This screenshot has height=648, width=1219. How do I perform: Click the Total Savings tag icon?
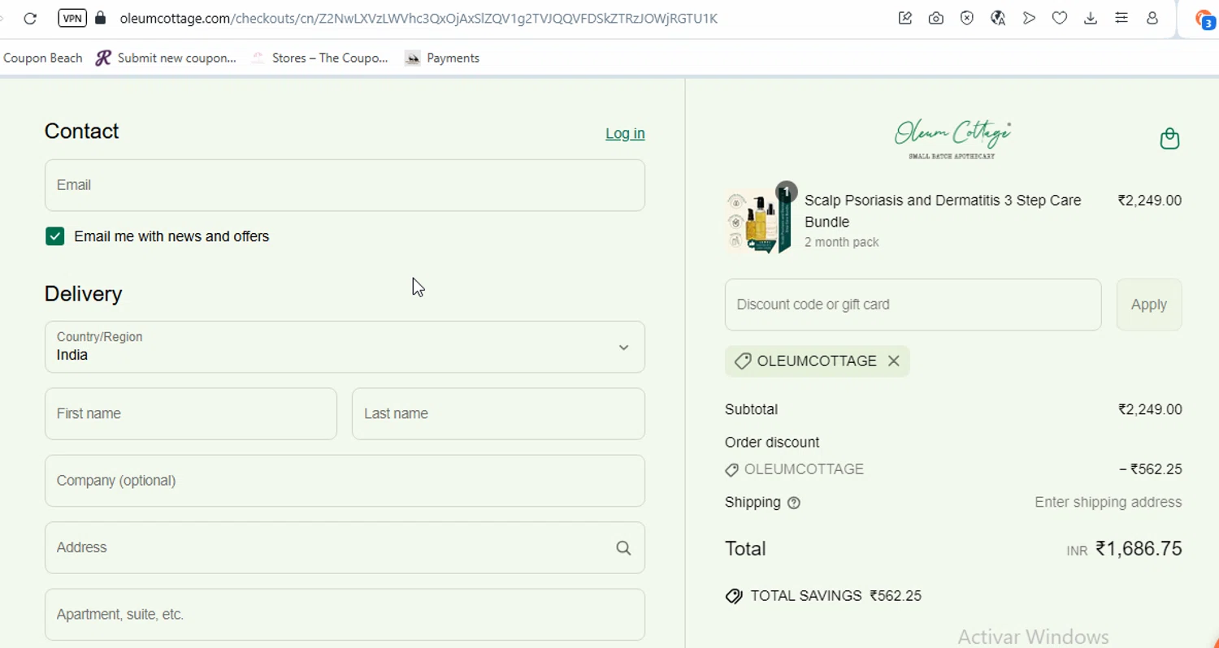[734, 596]
